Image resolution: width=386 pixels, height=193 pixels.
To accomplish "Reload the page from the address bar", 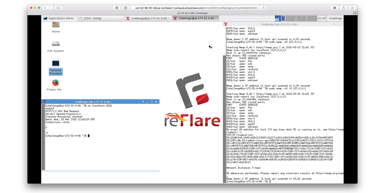I will pos(264,8).
